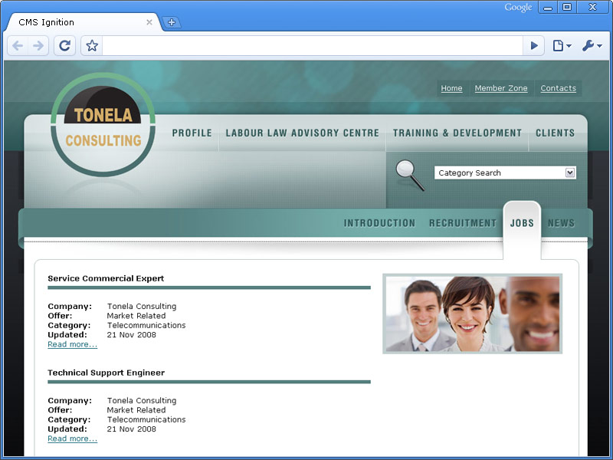Open the PROFILE navigation menu
This screenshot has height=460, width=613.
pyautogui.click(x=192, y=133)
